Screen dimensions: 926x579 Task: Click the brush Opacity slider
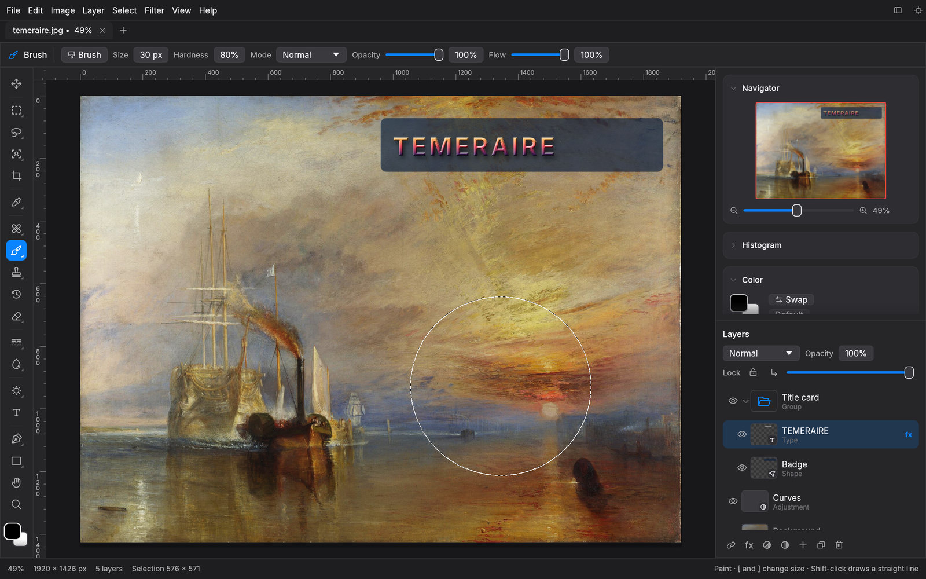click(414, 55)
